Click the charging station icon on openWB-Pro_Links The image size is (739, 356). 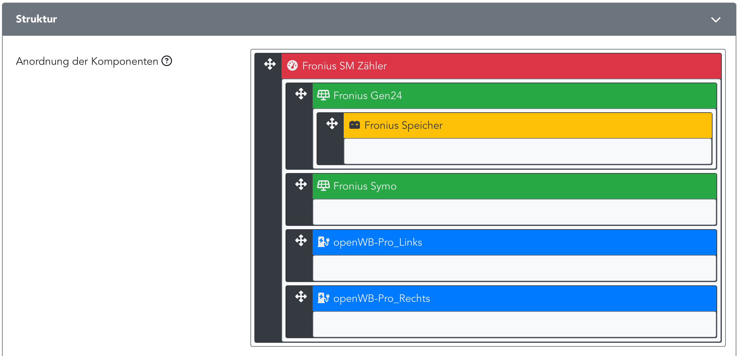click(323, 242)
